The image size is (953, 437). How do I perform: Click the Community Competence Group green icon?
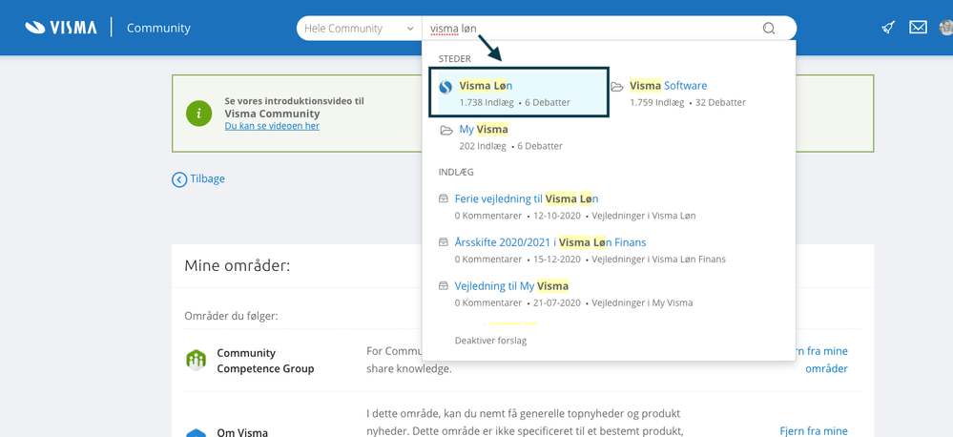(x=196, y=360)
